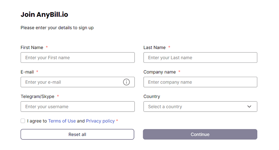Click the 'Company name' field label

pyautogui.click(x=160, y=72)
